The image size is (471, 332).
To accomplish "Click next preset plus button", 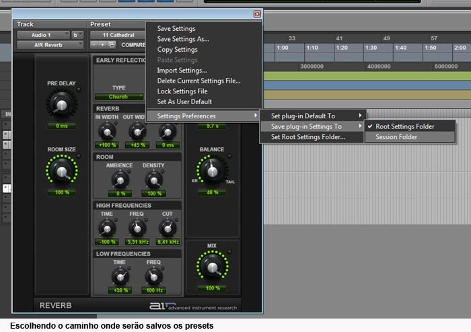I will [102, 44].
